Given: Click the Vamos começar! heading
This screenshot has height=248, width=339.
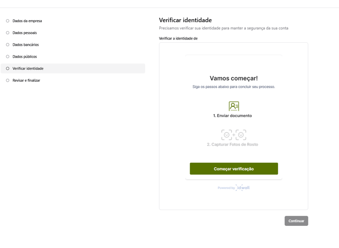Looking at the screenshot, I should pyautogui.click(x=234, y=78).
